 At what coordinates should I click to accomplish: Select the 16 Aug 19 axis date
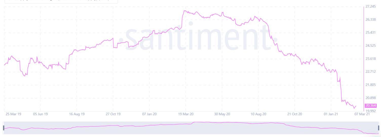[x=77, y=114]
